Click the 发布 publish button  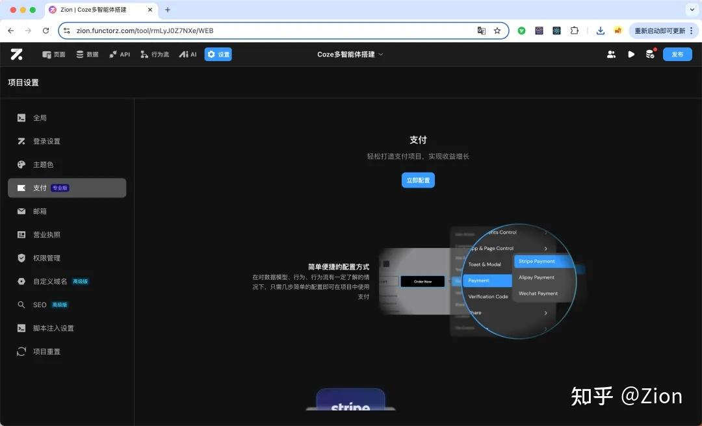(677, 54)
